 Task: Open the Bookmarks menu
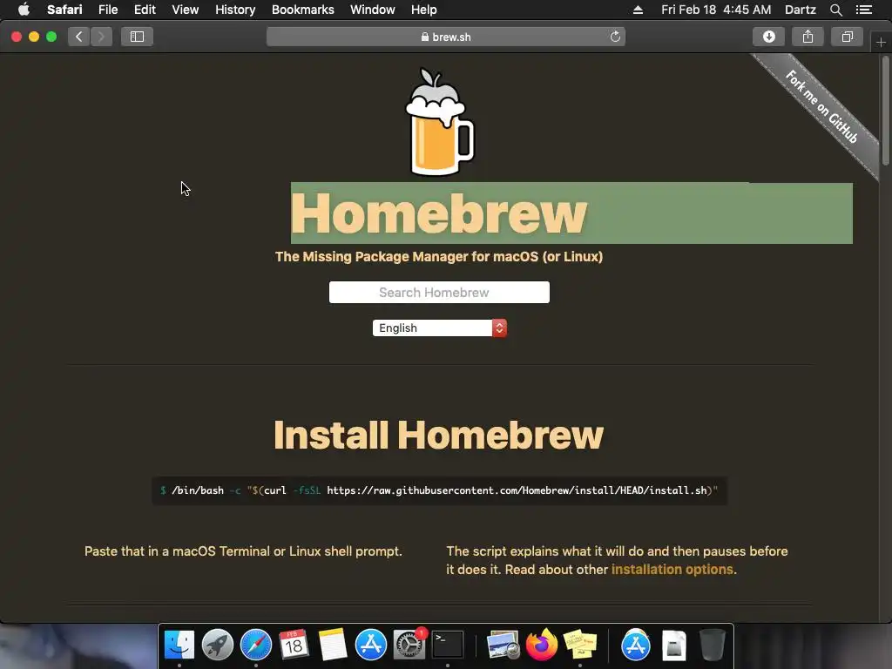pos(302,10)
